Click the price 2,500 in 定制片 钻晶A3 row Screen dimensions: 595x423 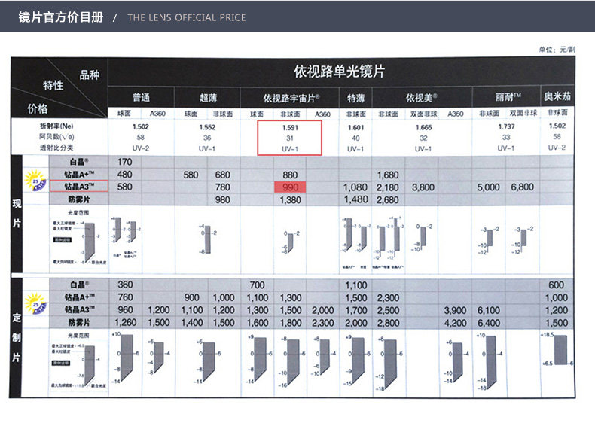(388, 311)
